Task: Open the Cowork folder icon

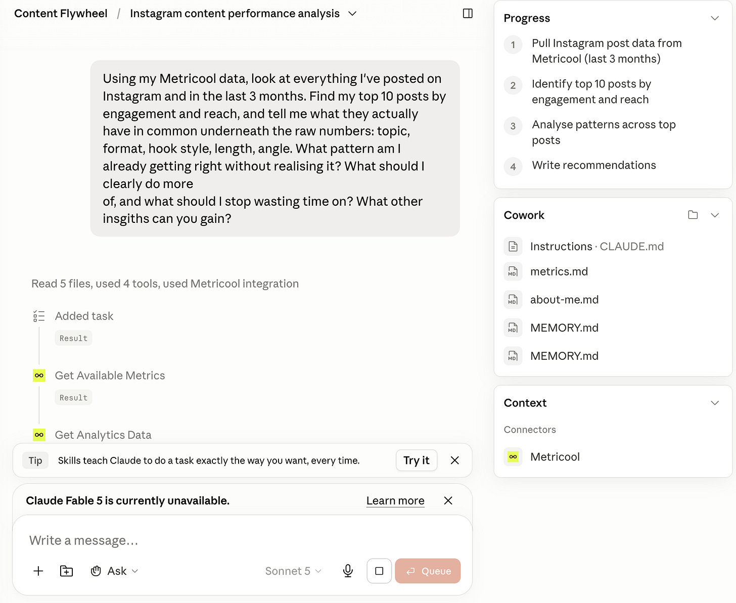Action: click(x=693, y=215)
